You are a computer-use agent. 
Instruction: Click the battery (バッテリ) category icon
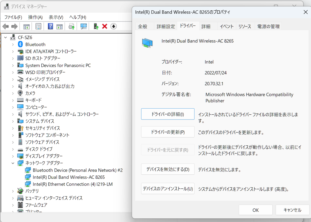click(x=20, y=191)
